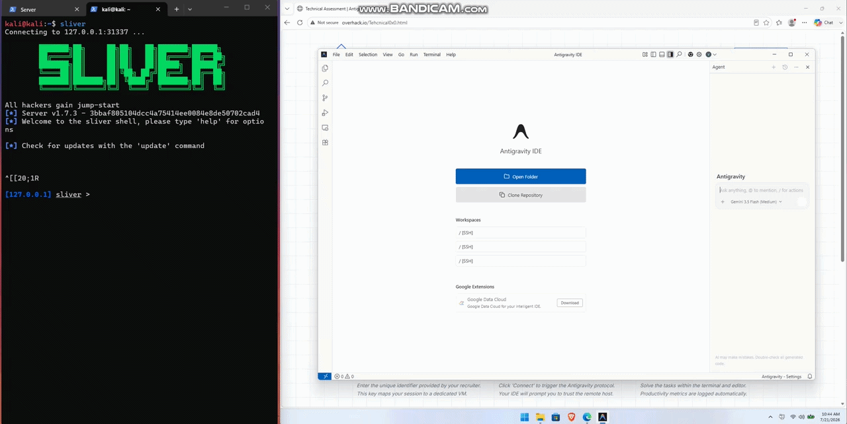Show hidden system tray icons

coord(770,417)
